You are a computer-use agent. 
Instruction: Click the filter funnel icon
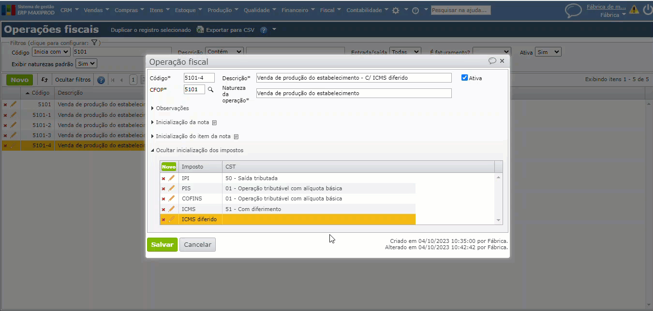point(94,42)
